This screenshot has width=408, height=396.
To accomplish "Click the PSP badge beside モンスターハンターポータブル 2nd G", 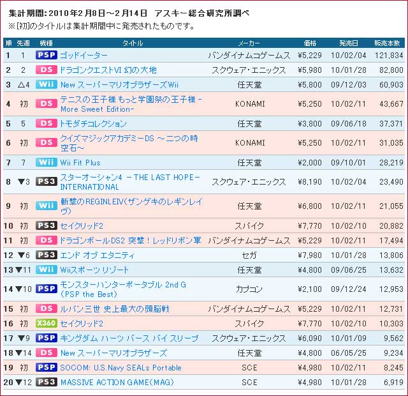I will 47,289.
